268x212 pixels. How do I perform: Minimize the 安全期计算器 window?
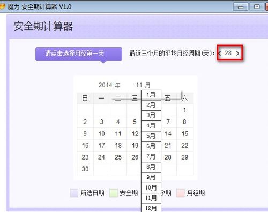[241, 7]
